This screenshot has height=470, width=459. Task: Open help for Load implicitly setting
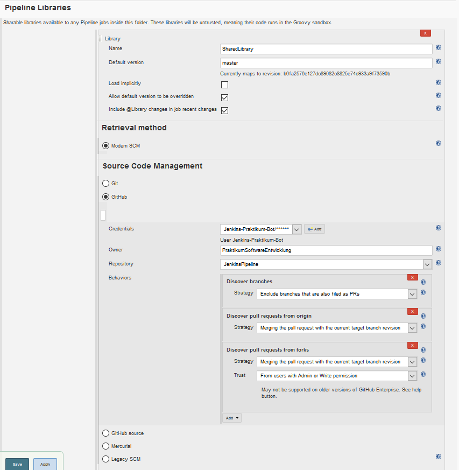(438, 82)
